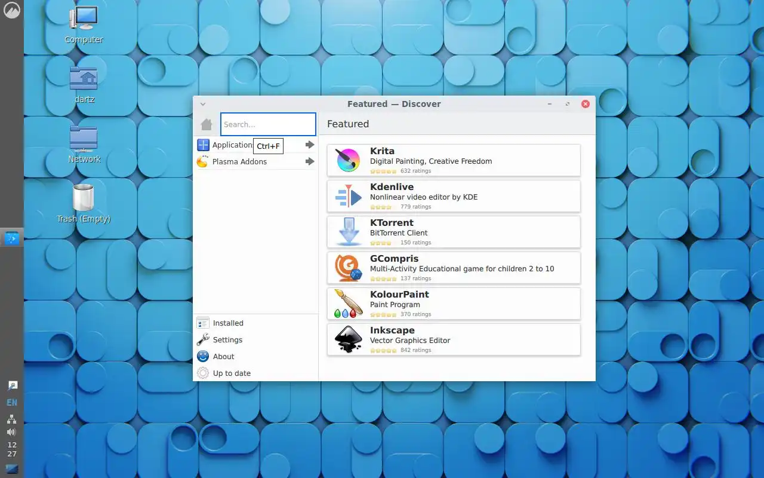Open Inkscape Vector Graphics Editor entry
Screen dimensions: 764x478
[454, 339]
